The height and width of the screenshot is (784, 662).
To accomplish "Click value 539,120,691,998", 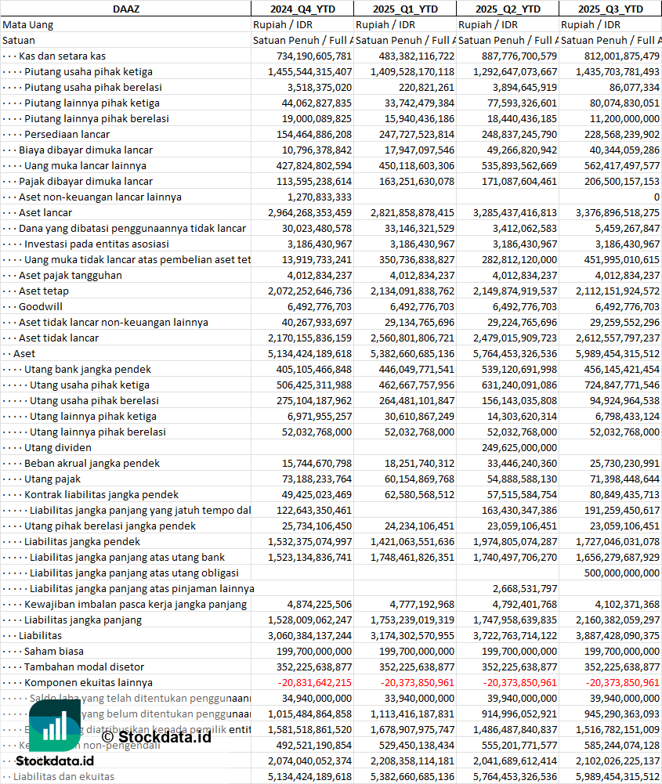I will [x=519, y=369].
